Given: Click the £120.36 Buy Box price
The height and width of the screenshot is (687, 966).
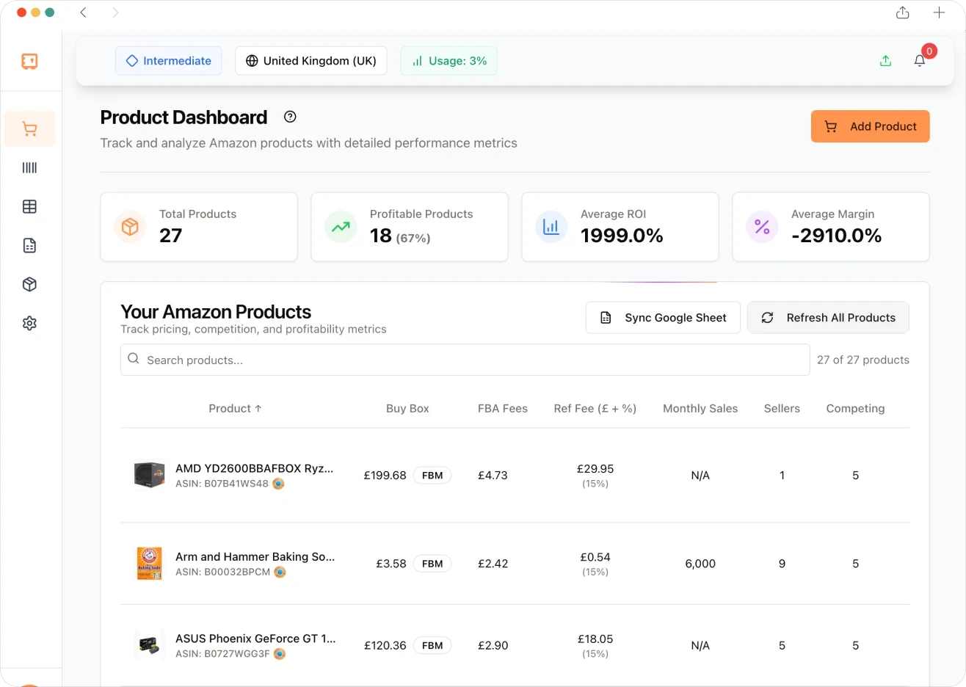Looking at the screenshot, I should click(385, 646).
